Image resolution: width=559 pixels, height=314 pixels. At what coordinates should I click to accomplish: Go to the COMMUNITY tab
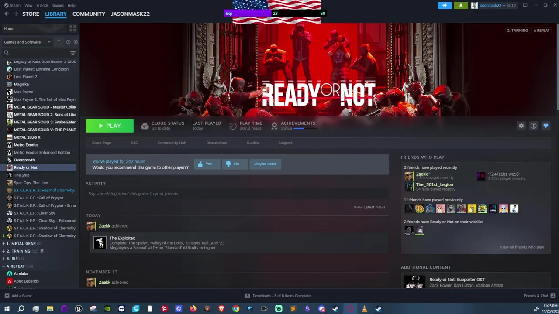pos(89,14)
